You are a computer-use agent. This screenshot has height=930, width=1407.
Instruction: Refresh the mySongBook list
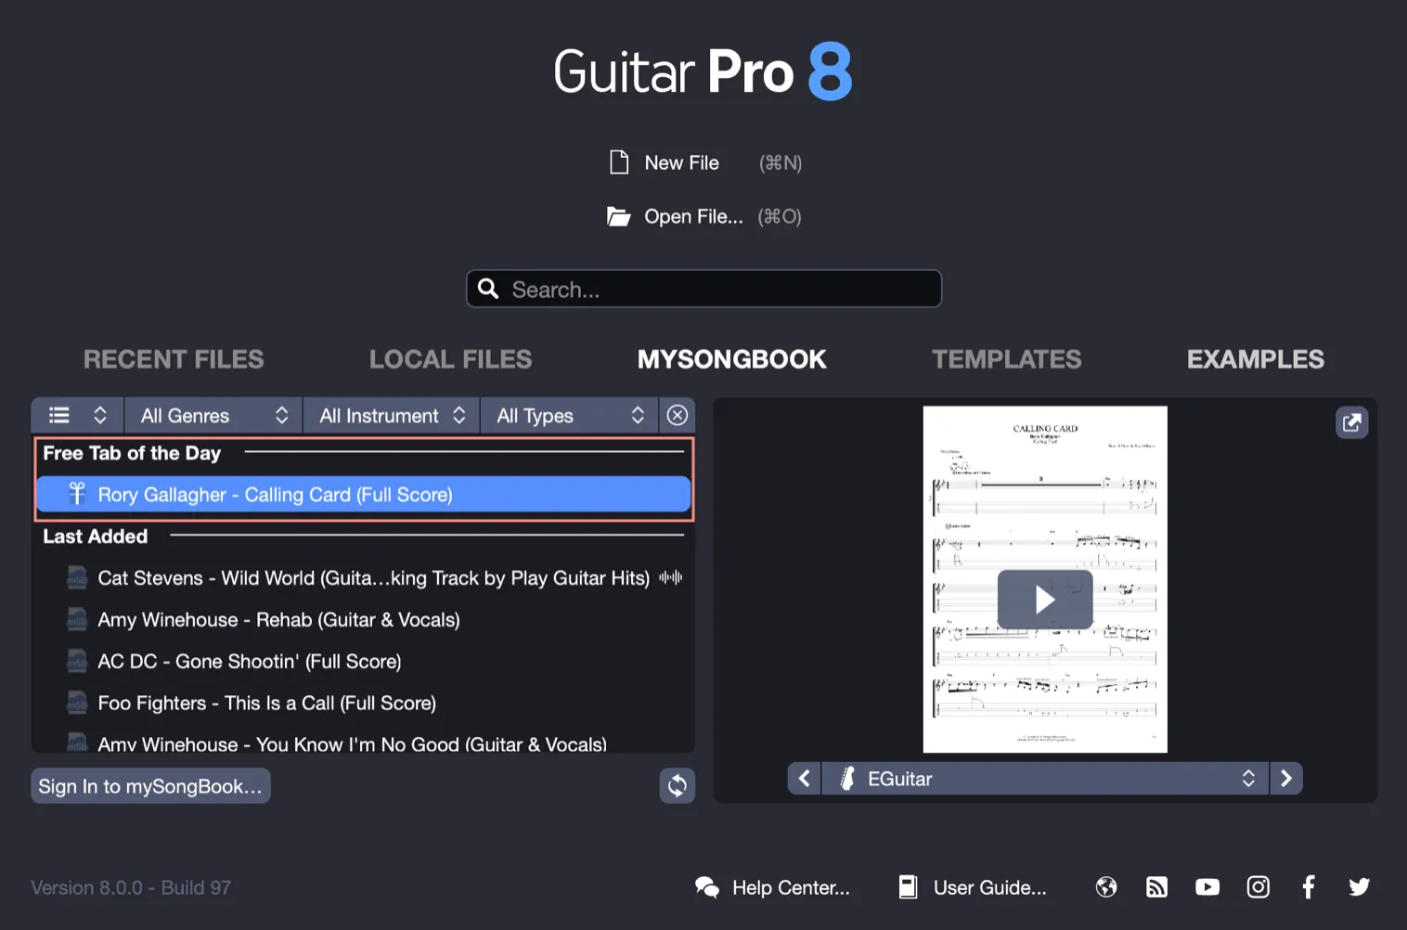[678, 786]
